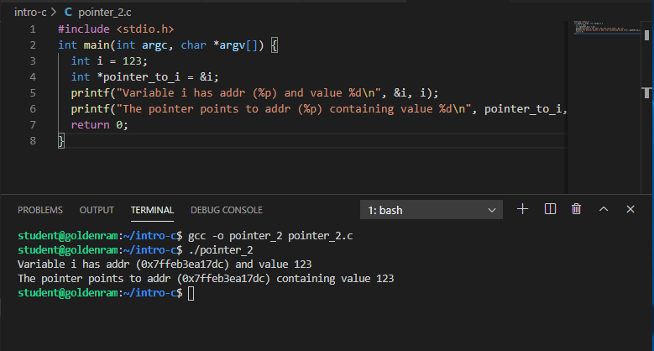
Task: Kill terminal with trash icon
Action: [x=576, y=209]
